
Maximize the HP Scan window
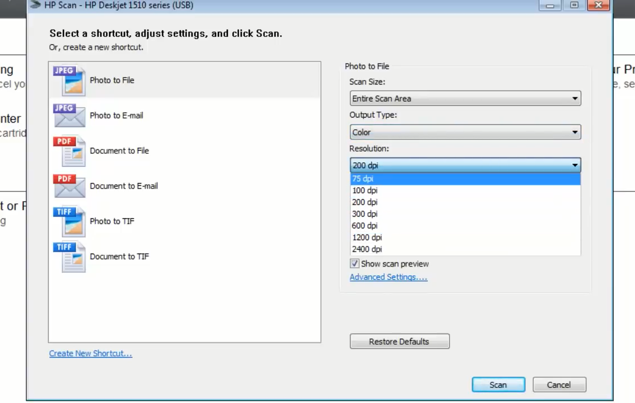[x=574, y=5]
